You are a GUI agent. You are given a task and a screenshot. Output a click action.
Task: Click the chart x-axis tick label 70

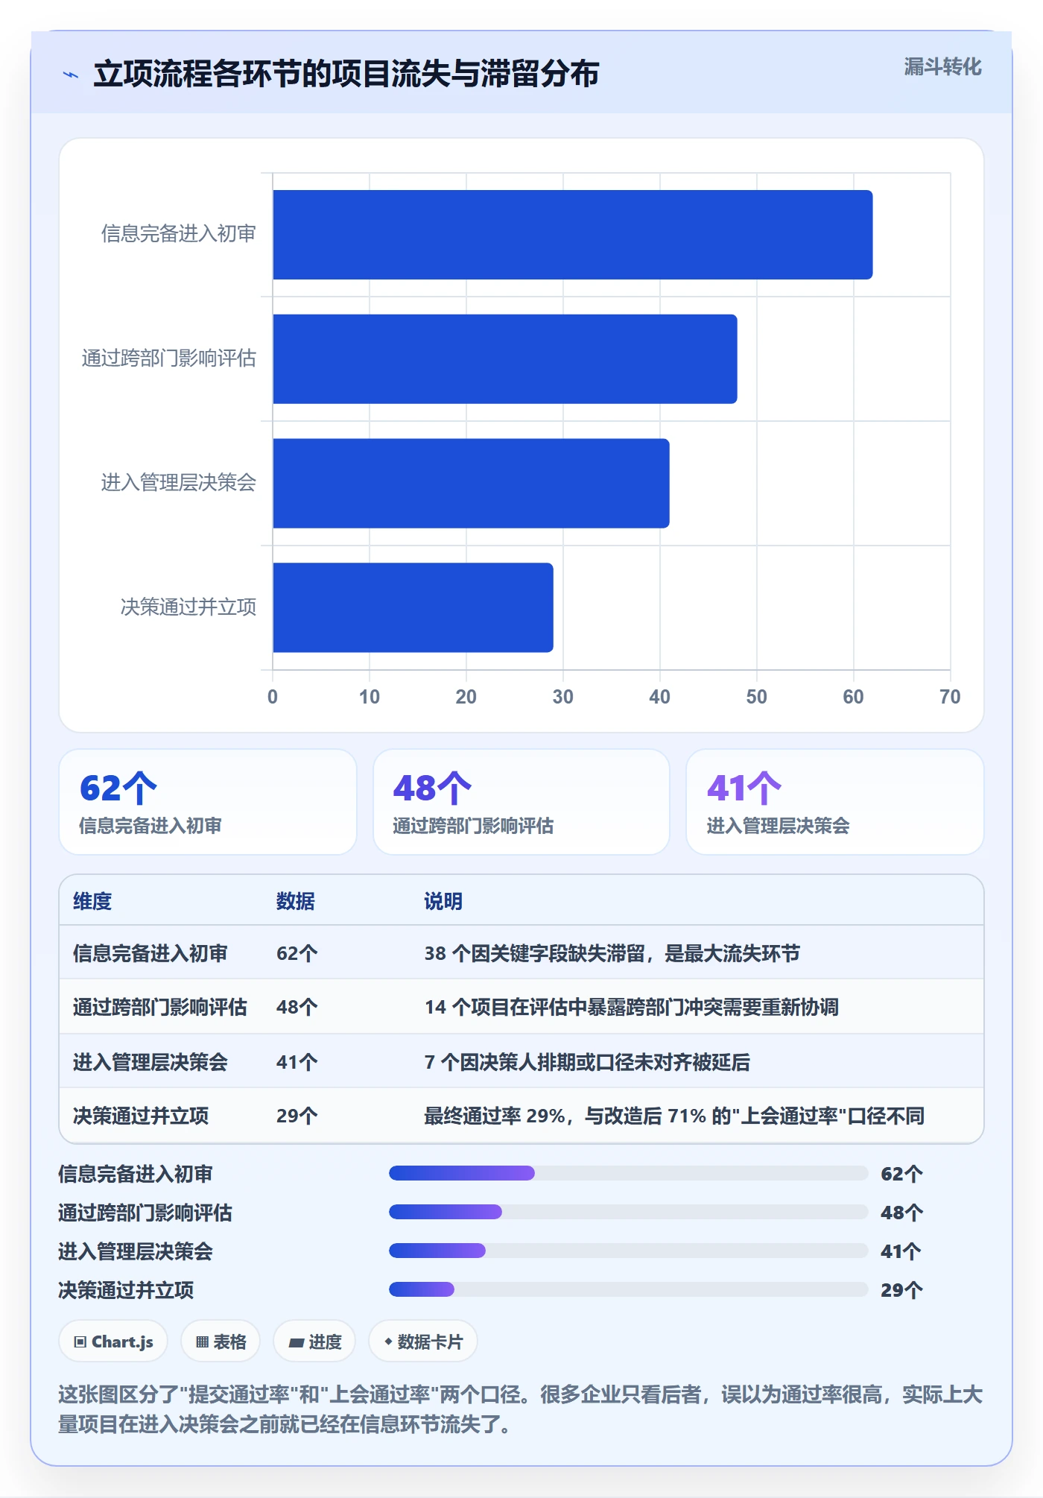click(x=950, y=697)
